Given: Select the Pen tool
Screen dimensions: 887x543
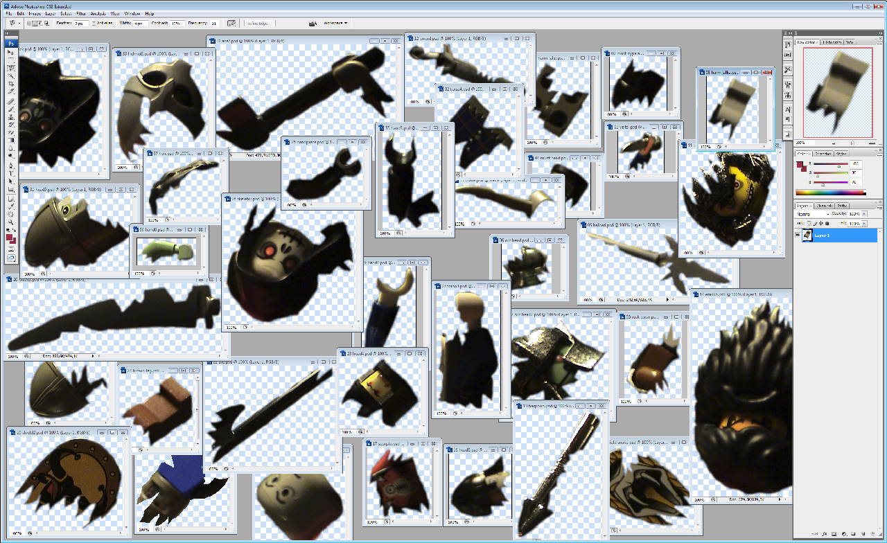Looking at the screenshot, I should (11, 164).
